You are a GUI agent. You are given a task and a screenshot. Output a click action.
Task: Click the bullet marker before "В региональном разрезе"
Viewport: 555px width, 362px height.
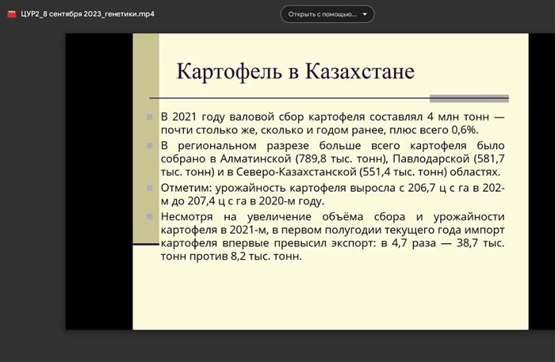[x=151, y=146]
